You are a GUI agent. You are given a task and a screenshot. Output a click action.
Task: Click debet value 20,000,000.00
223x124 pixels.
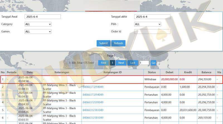169,79
